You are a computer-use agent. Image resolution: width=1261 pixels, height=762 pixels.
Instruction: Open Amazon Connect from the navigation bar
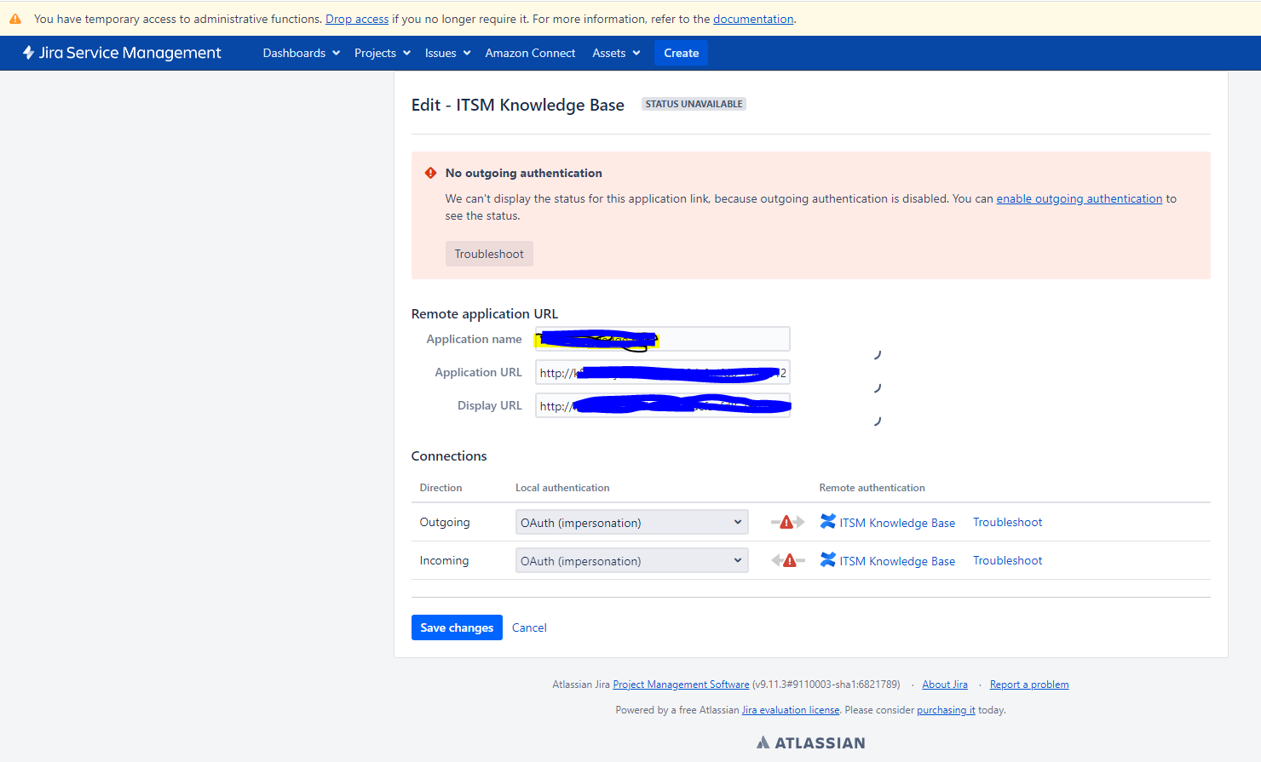[530, 53]
